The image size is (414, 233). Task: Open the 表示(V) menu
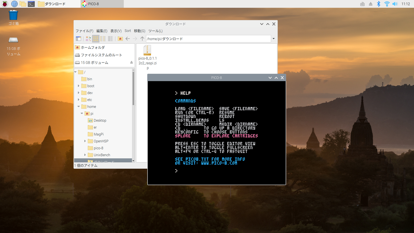(116, 31)
